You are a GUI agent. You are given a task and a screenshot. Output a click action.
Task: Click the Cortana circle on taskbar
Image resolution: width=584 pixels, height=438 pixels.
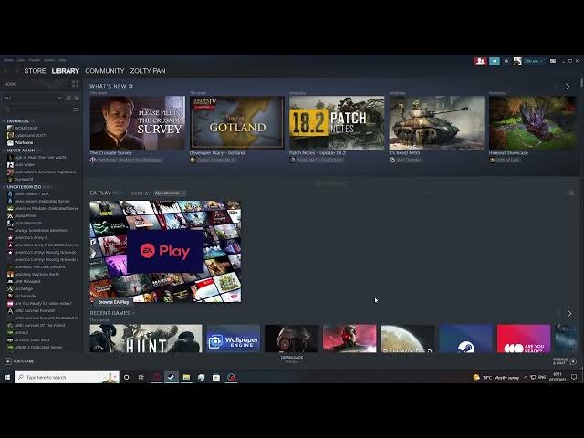pyautogui.click(x=127, y=377)
